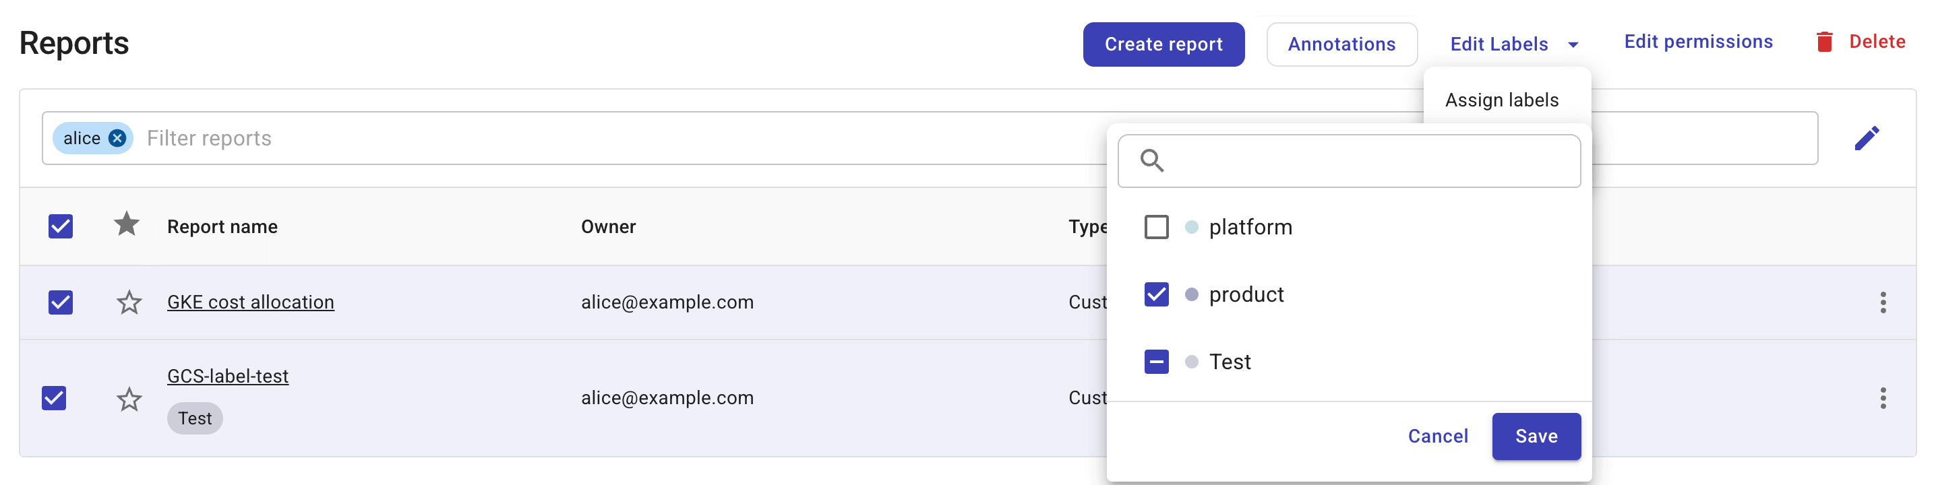The height and width of the screenshot is (485, 1936).
Task: Save the label assignment
Action: (x=1536, y=437)
